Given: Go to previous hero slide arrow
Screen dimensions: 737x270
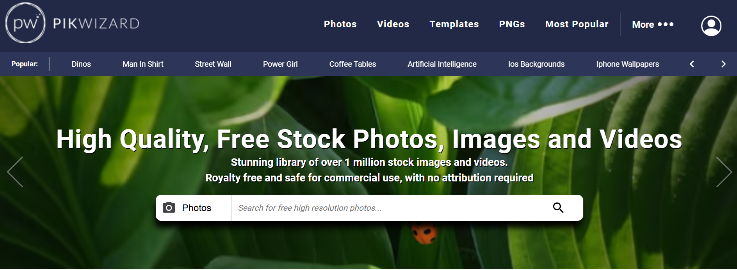Looking at the screenshot, I should [15, 172].
